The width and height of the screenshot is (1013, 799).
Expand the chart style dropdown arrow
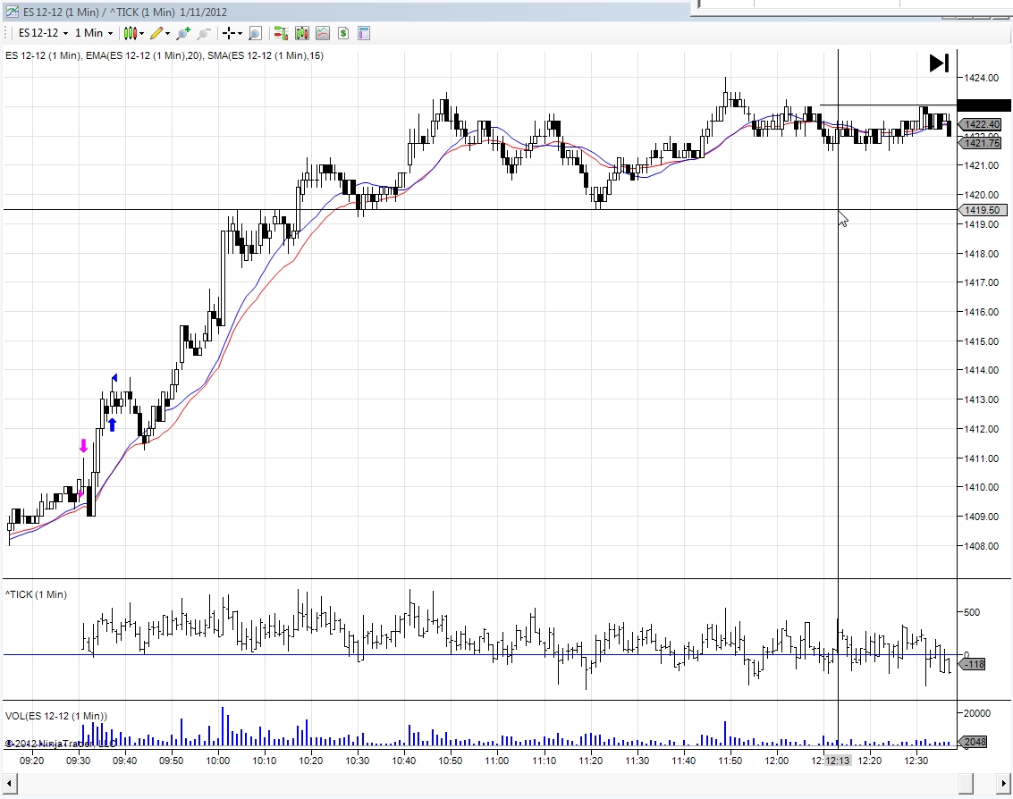(142, 34)
